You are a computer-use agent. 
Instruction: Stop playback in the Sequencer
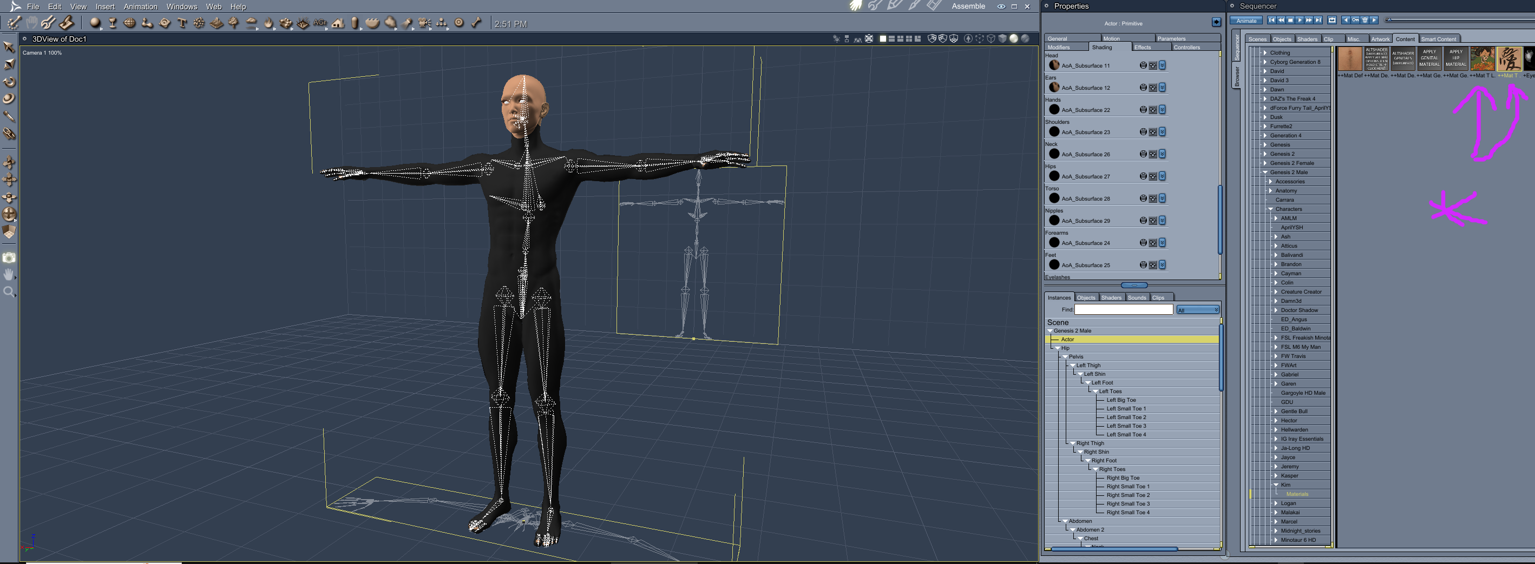(1290, 20)
